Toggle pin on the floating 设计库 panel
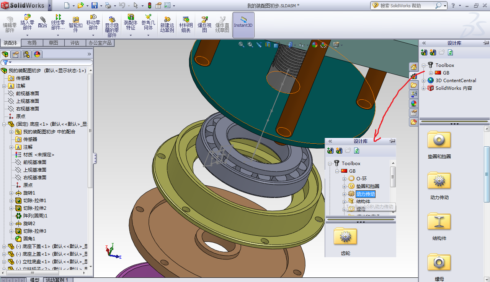This screenshot has height=282, width=490. click(392, 141)
